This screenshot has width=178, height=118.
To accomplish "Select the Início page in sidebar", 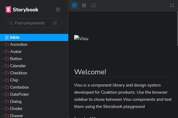I will click(x=34, y=37).
